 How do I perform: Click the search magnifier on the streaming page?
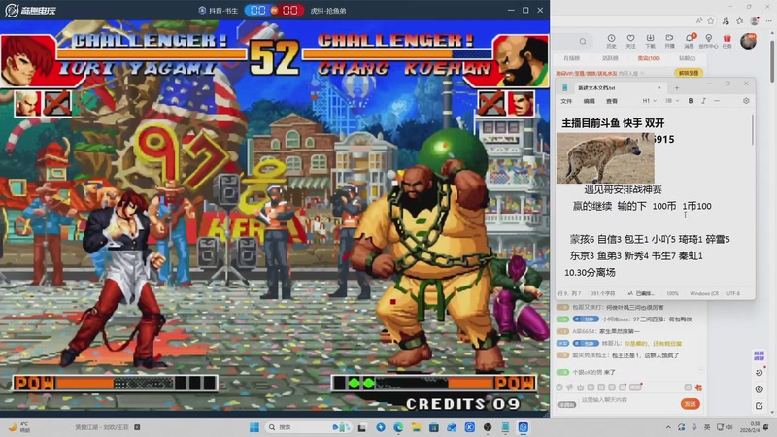pos(583,41)
